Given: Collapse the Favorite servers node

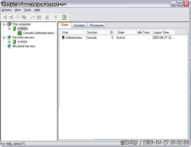Looking at the screenshot, I should (4, 37).
